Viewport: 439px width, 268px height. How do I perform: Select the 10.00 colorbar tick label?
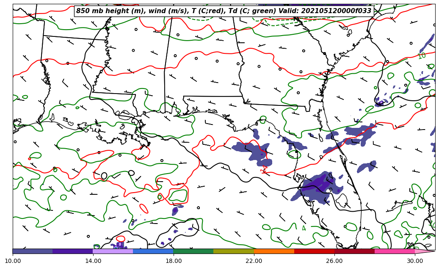click(x=13, y=261)
